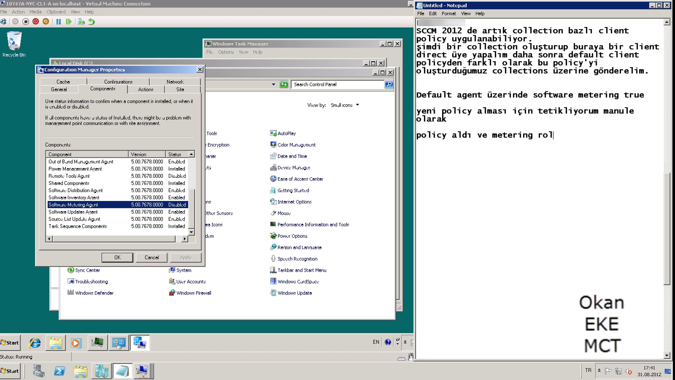Screen dimensions: 675x380
Task: Click the Ctrl+Alt+Del toolbar icon
Action: (3, 22)
